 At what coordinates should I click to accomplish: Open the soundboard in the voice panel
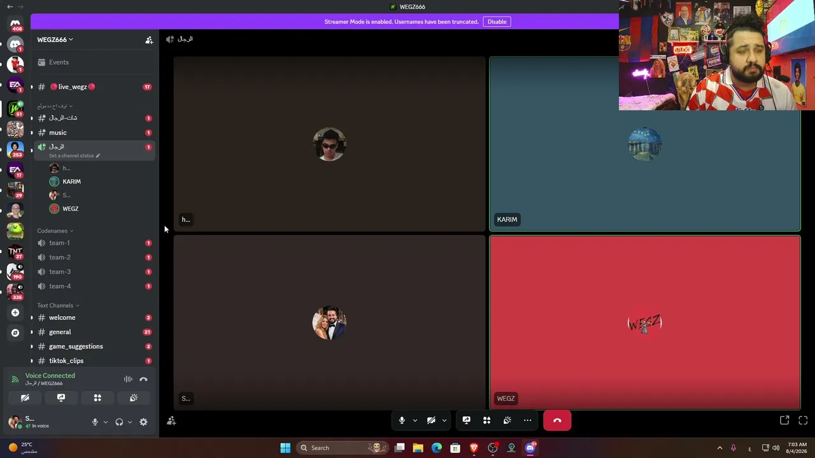[134, 398]
